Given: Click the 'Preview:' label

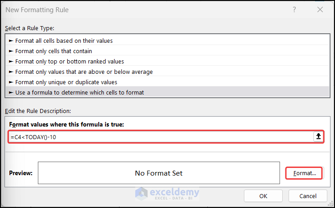Looking at the screenshot, I should click(x=21, y=173).
